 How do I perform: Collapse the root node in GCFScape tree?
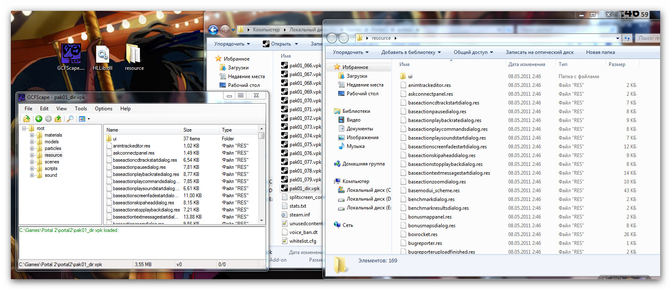(x=25, y=129)
